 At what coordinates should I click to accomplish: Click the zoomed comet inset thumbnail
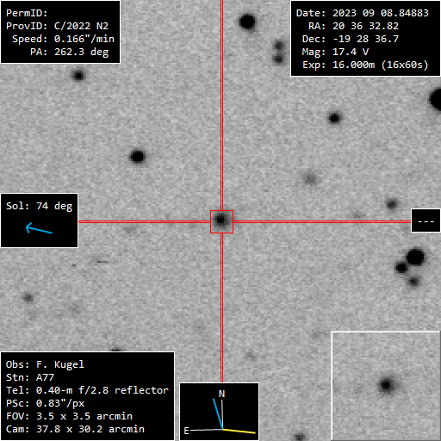coord(386,386)
